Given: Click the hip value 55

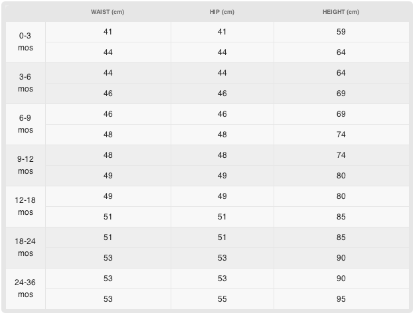Looking at the screenshot, I should [x=222, y=299].
